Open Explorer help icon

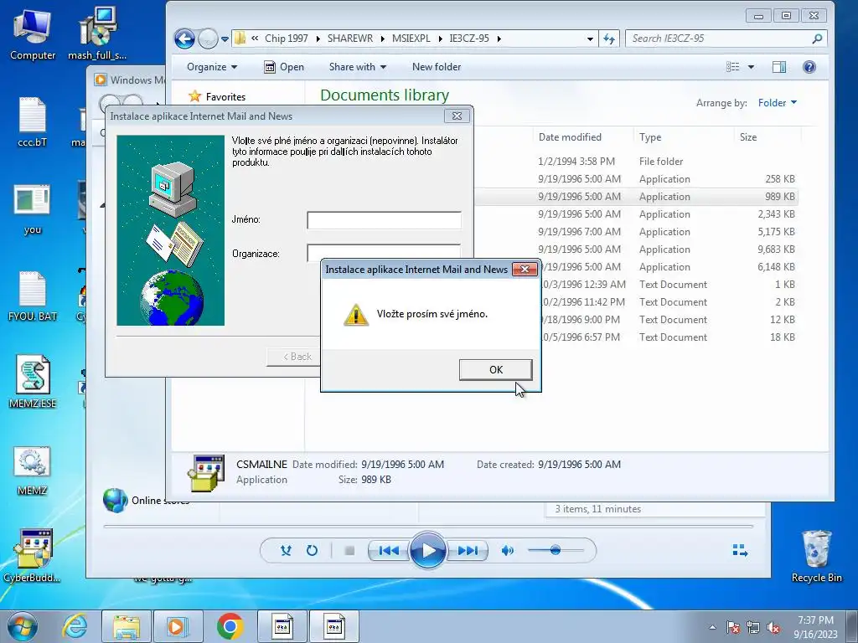coord(809,67)
